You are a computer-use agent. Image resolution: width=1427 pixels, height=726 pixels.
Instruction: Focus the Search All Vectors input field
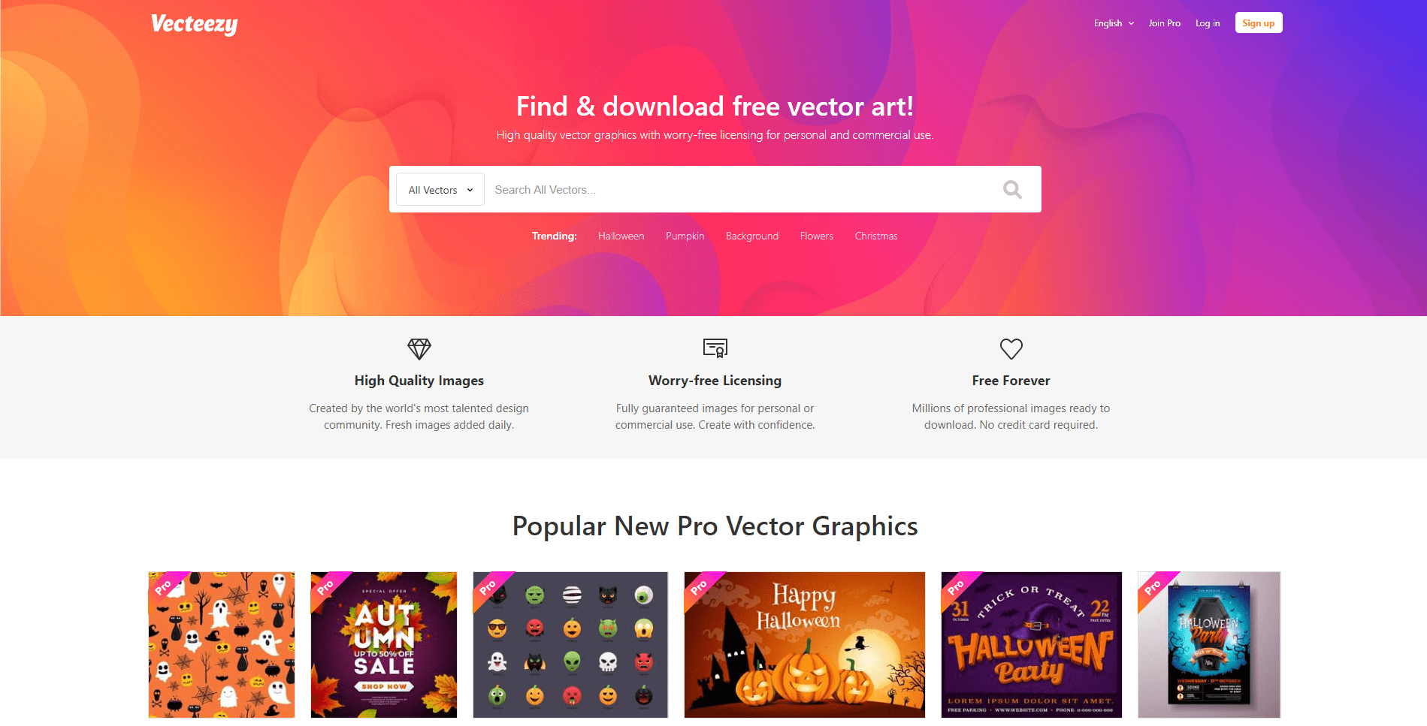click(740, 190)
